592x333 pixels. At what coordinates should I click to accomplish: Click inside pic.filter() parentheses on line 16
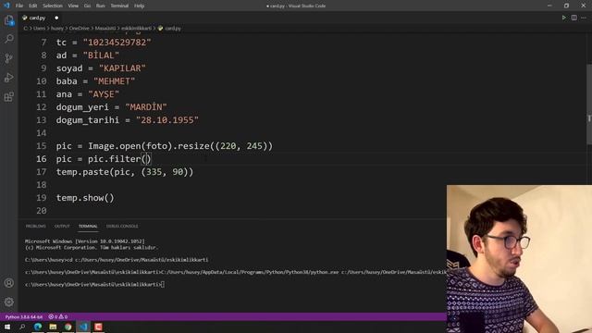click(x=146, y=159)
